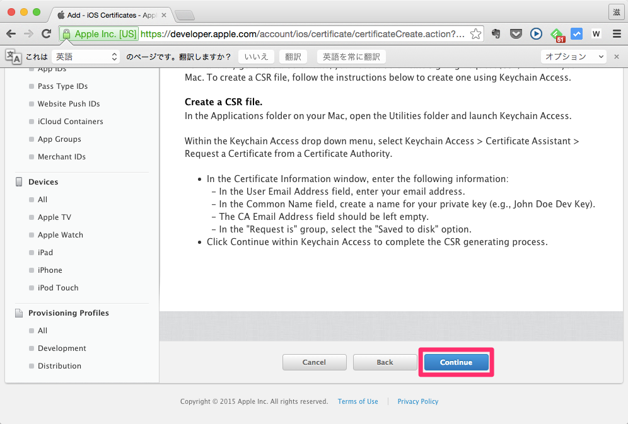Screen dimensions: 628x424
Task: Click the Devices phone icon
Action: tap(19, 181)
